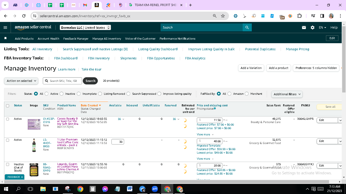
Task: Open Messenger from the taskbar
Action: click(x=105, y=189)
